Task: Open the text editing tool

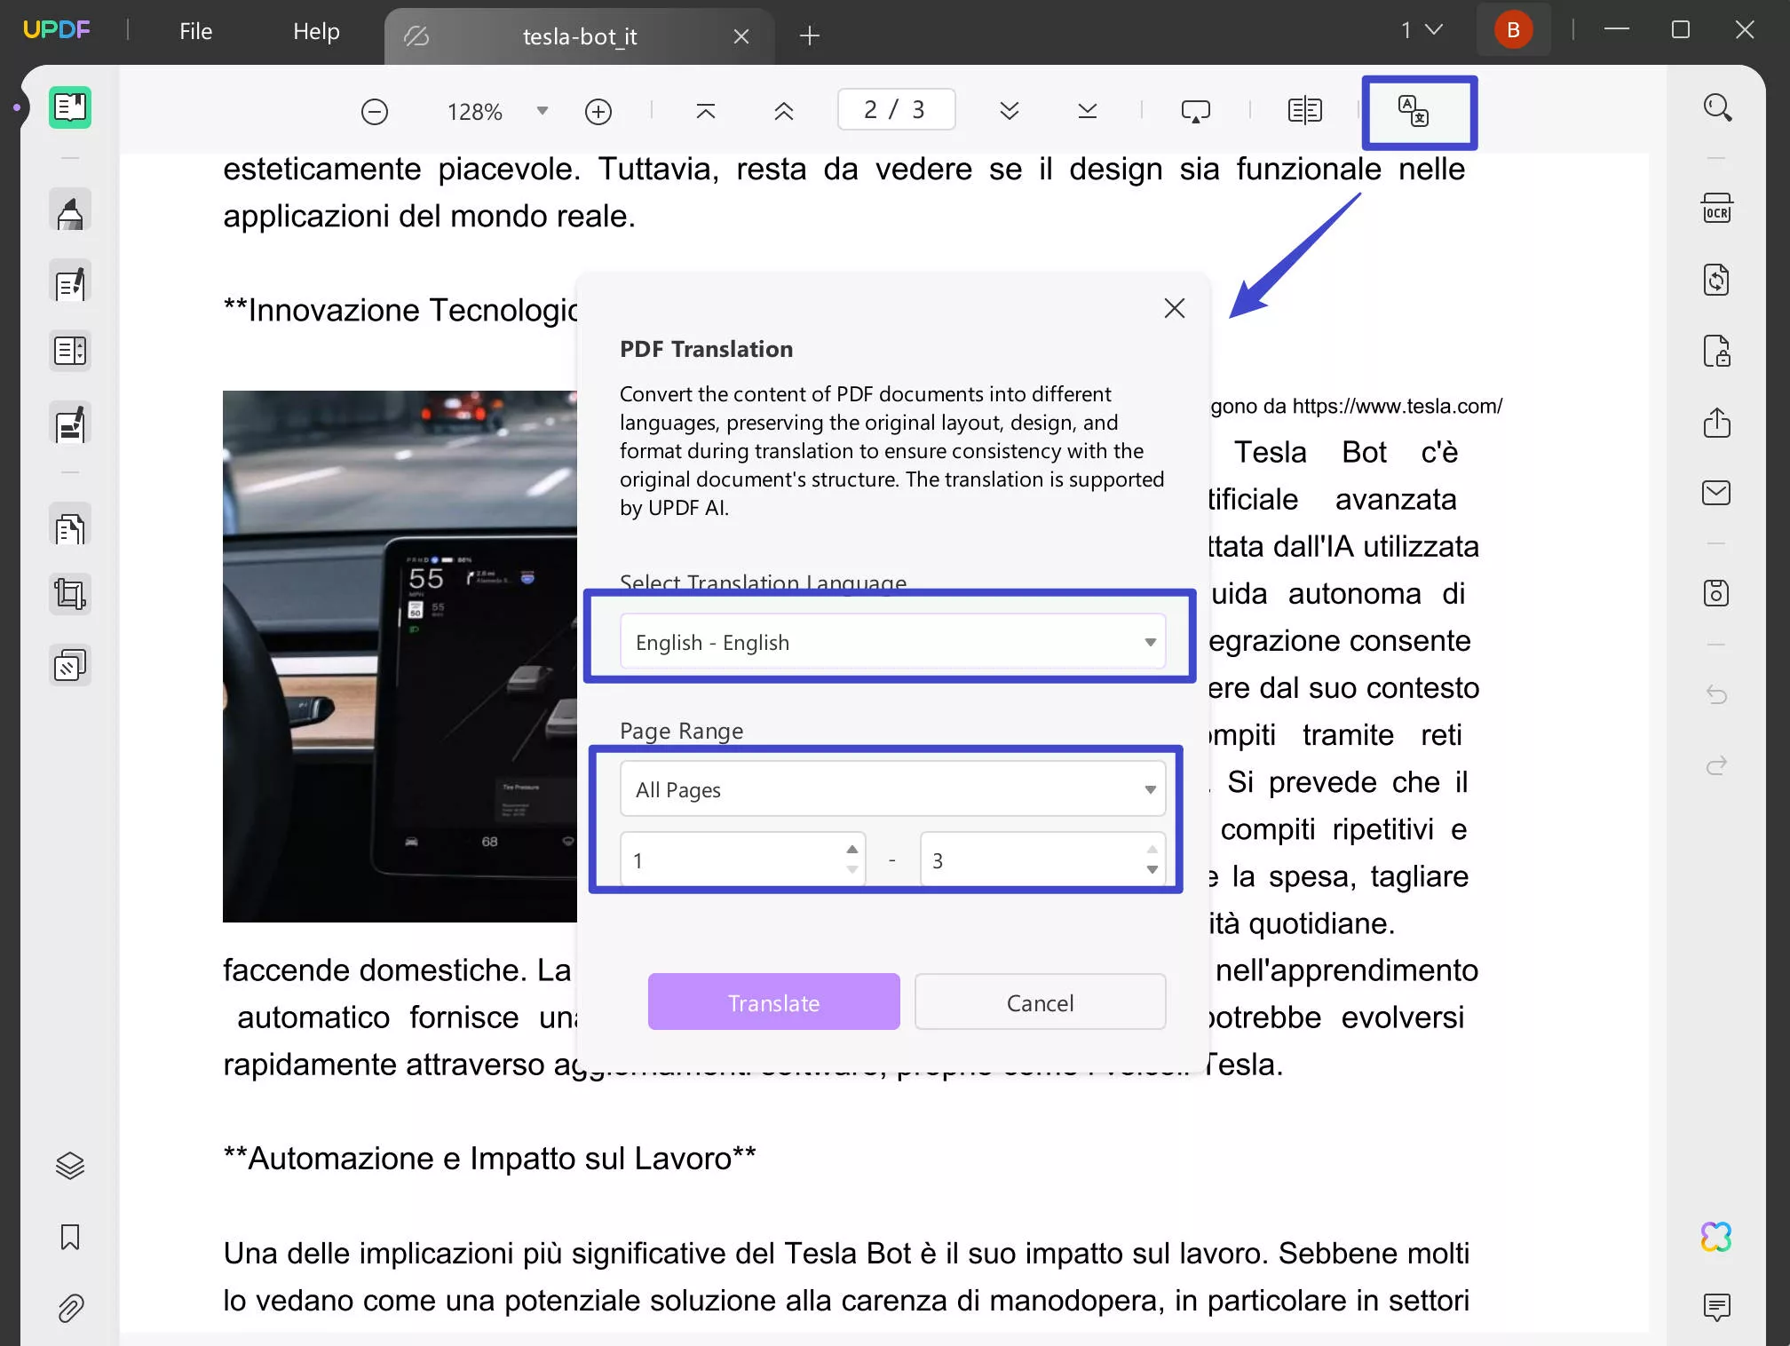Action: coord(69,281)
